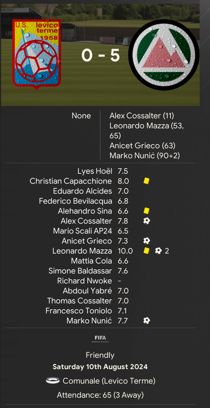Image resolution: width=210 pixels, height=408 pixels.
Task: Click Alehandro Sina's yellow card icon
Action: (146, 211)
